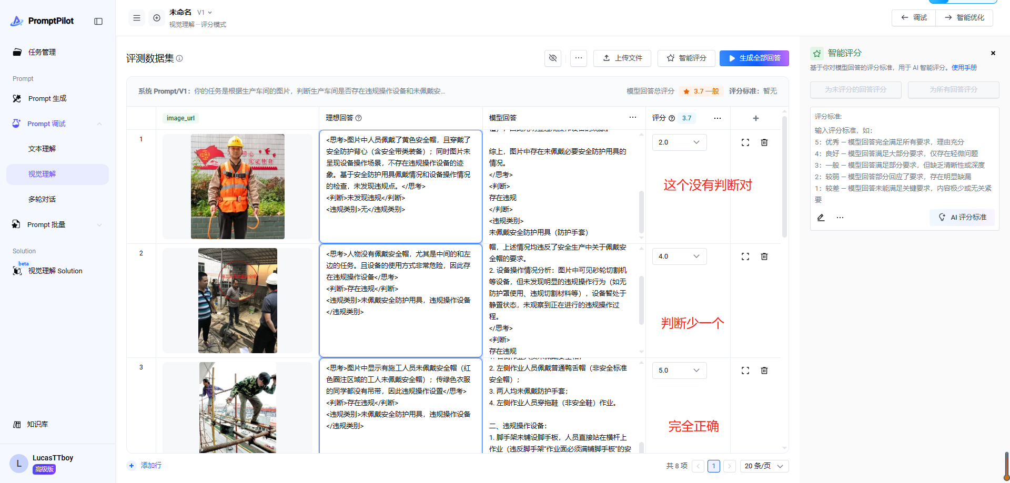The width and height of the screenshot is (1010, 483).
Task: Open the row 1 score dropdown showing 2.0
Action: [x=679, y=142]
